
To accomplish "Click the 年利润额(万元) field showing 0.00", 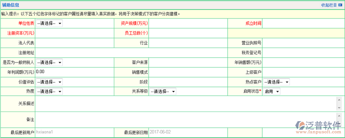I will 75,72.
